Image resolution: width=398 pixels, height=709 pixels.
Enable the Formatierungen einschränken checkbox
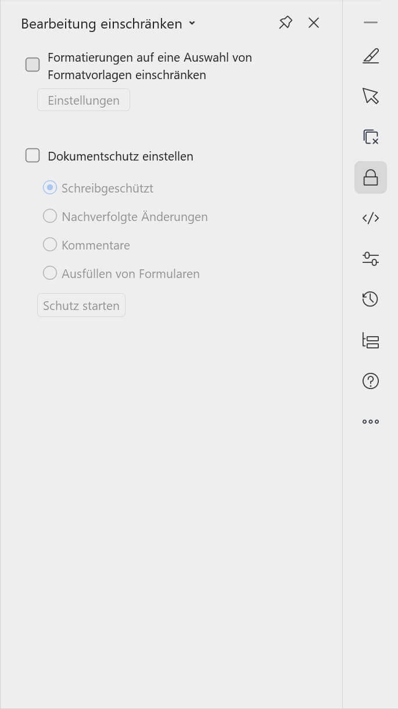click(33, 64)
